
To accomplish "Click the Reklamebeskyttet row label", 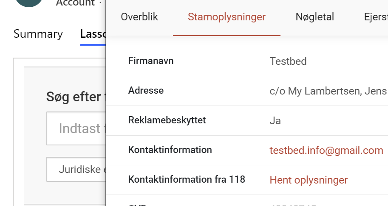I will tap(167, 120).
